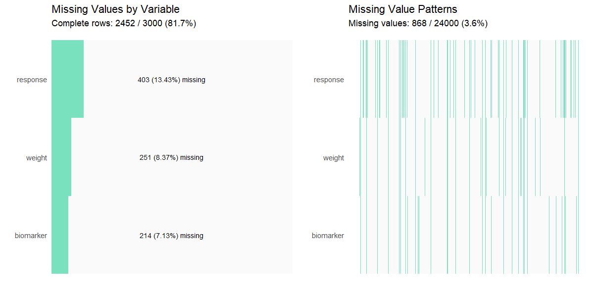594x297 pixels.
Task: Click the "Missing Values by Variable" chart title
Action: pos(115,9)
